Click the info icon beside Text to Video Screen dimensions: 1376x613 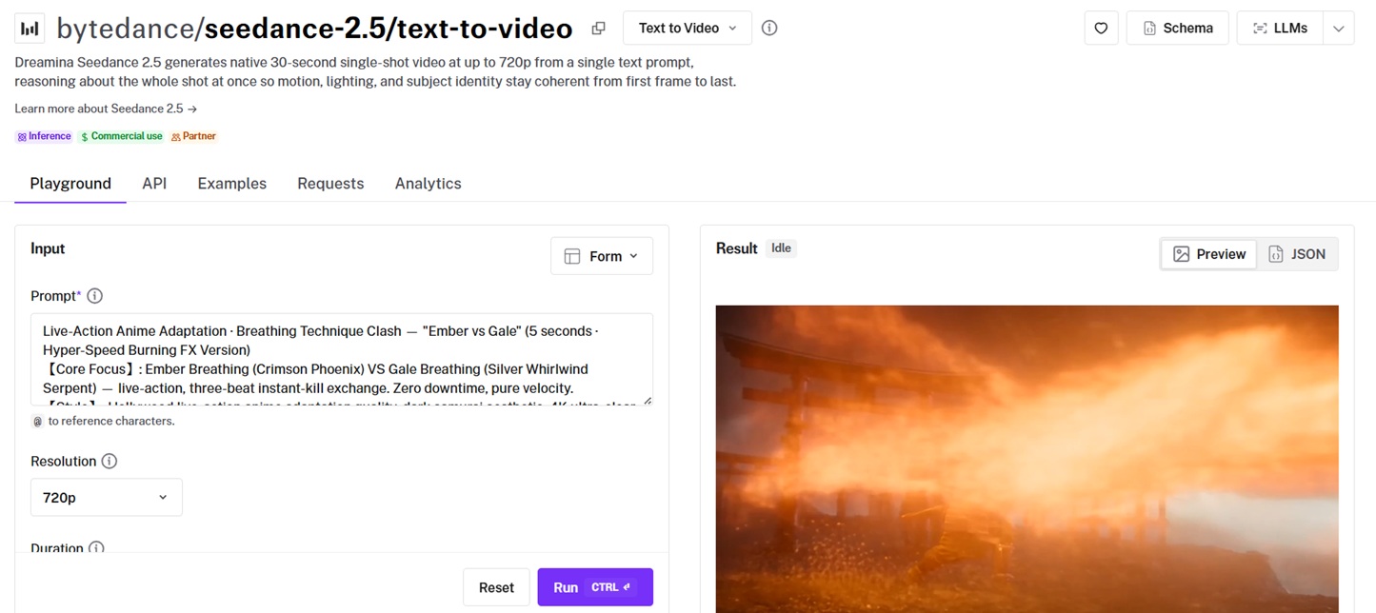coord(769,29)
